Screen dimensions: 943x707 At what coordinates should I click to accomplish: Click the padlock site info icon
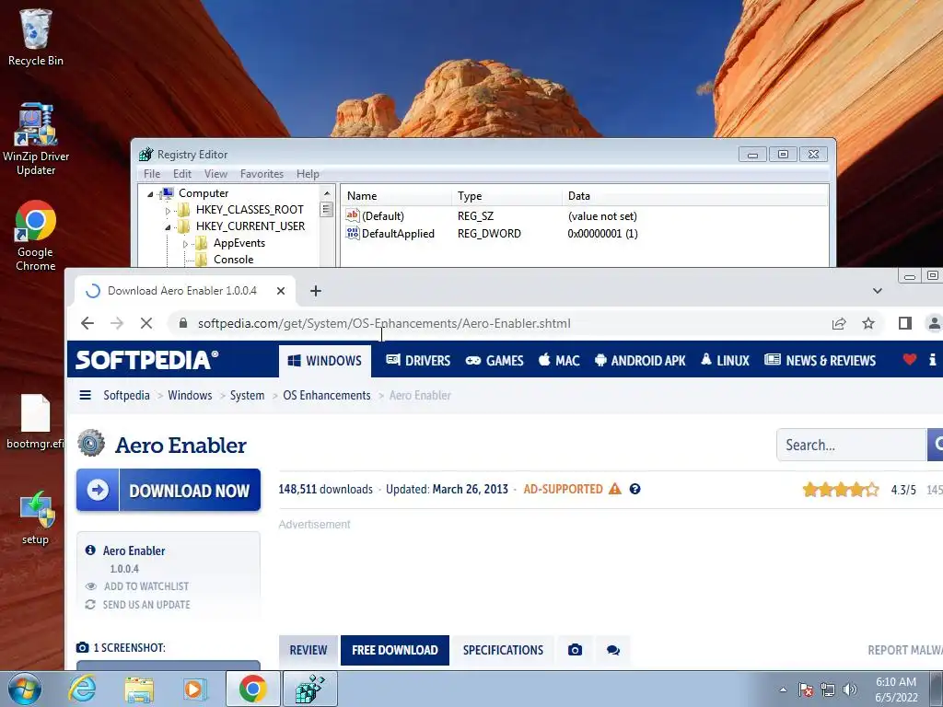[x=183, y=323]
